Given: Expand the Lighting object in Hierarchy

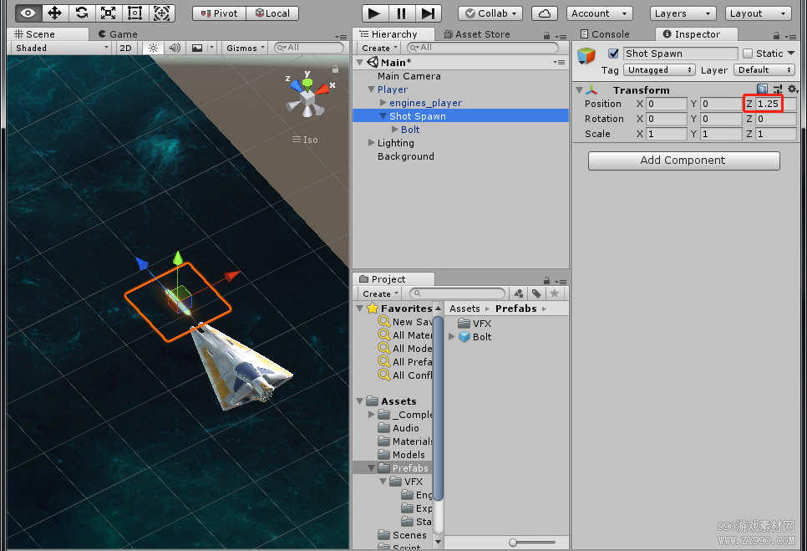Looking at the screenshot, I should click(371, 143).
